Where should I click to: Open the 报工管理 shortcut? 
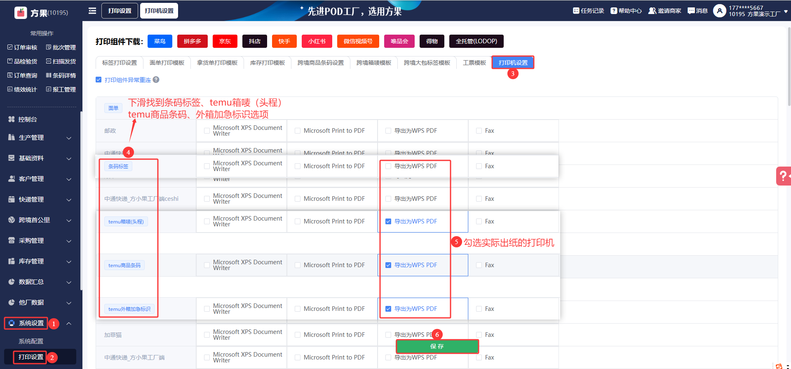point(61,89)
